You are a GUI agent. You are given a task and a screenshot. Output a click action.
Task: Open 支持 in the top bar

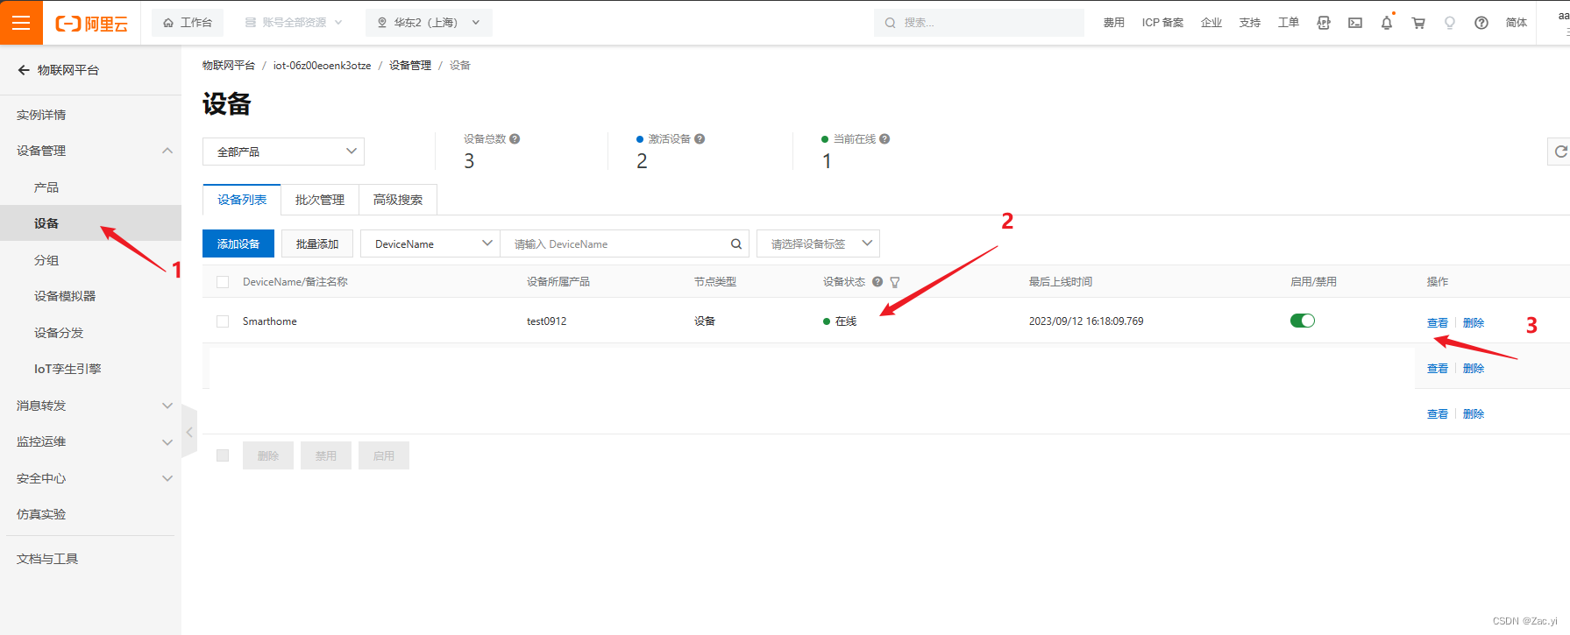(x=1250, y=23)
